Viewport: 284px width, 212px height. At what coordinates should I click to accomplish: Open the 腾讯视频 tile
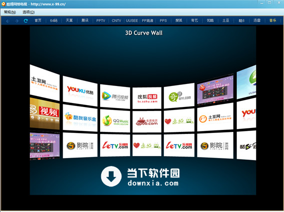point(115,96)
